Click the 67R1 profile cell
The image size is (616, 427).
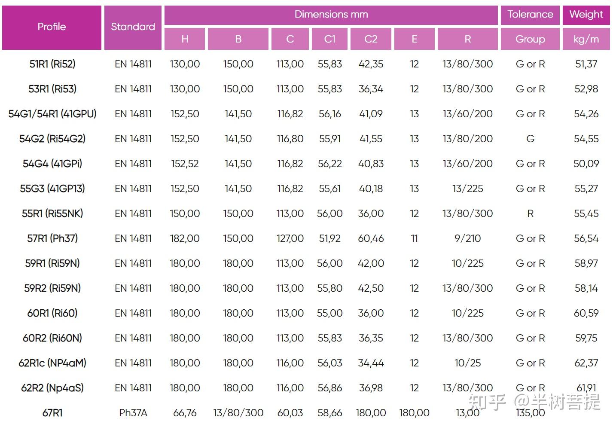(52, 413)
